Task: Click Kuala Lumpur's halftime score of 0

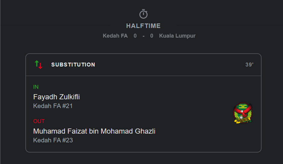Action: tap(152, 36)
